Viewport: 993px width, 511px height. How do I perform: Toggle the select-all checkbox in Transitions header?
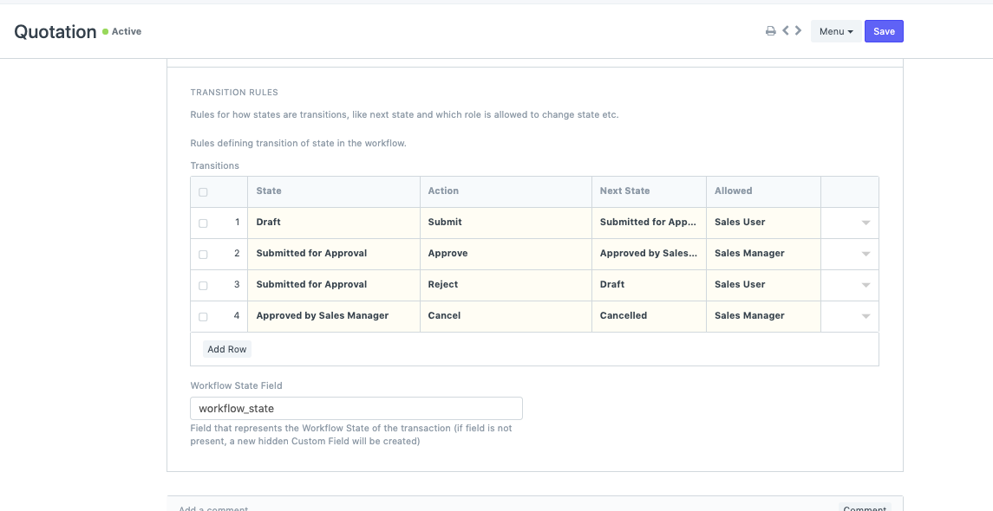(x=203, y=191)
